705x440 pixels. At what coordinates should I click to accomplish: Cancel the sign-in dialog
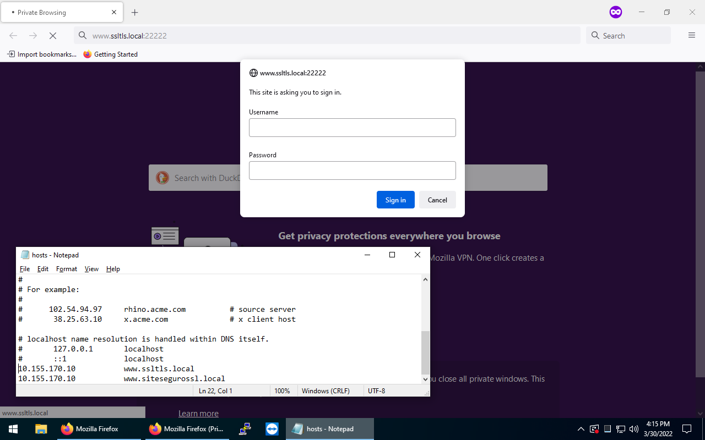click(x=437, y=200)
